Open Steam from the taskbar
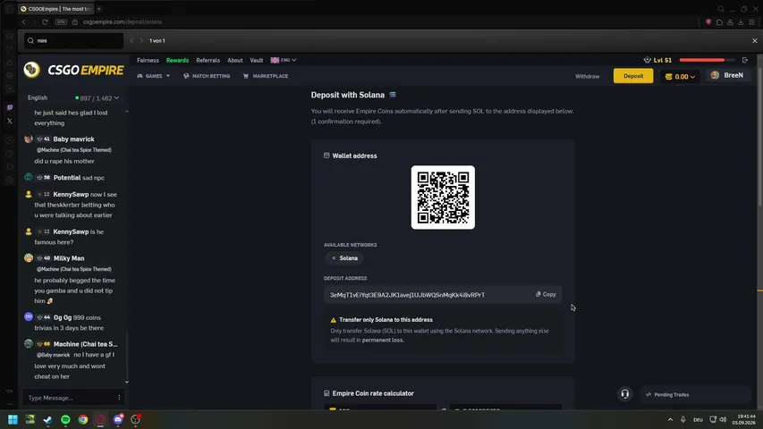Viewport: 763px width, 429px height. tap(47, 419)
